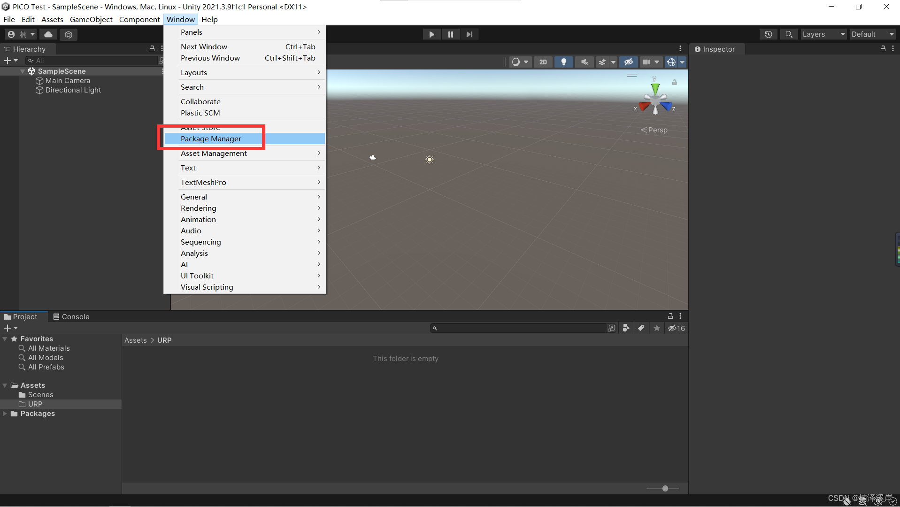
Task: Click the cloud services icon
Action: click(48, 34)
